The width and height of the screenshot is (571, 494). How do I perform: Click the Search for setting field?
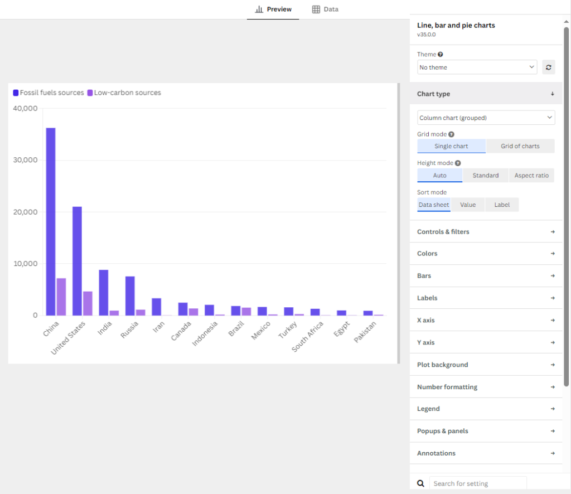tap(478, 483)
